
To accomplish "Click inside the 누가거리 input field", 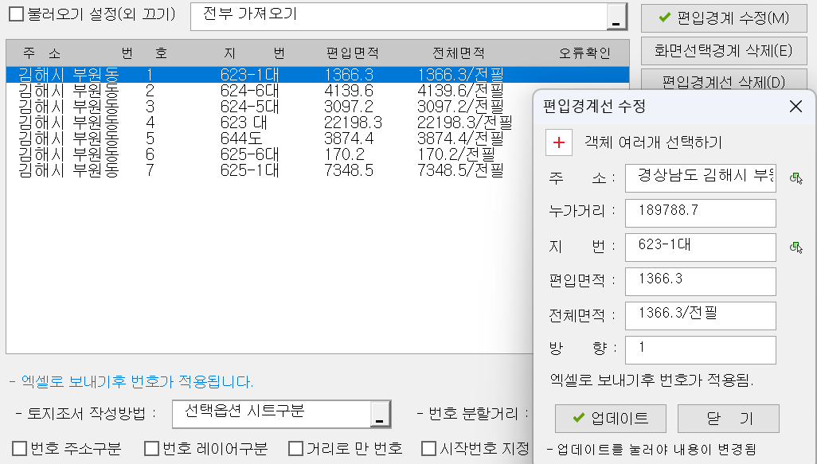I will 701,213.
